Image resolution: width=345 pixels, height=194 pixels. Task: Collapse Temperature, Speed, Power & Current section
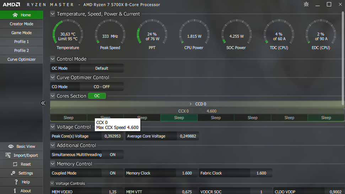click(x=52, y=14)
